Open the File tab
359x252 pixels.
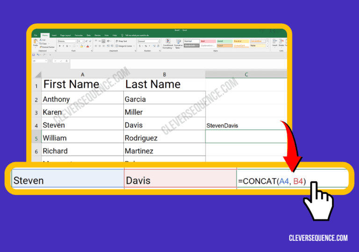(x=36, y=35)
